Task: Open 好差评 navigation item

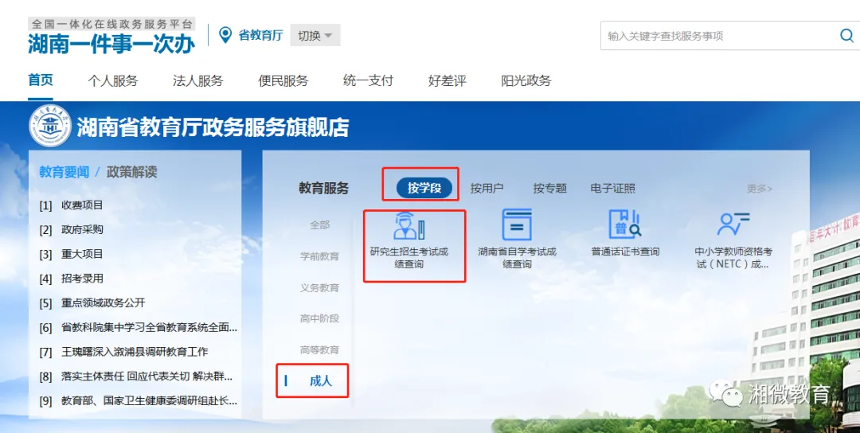Action: pos(447,81)
